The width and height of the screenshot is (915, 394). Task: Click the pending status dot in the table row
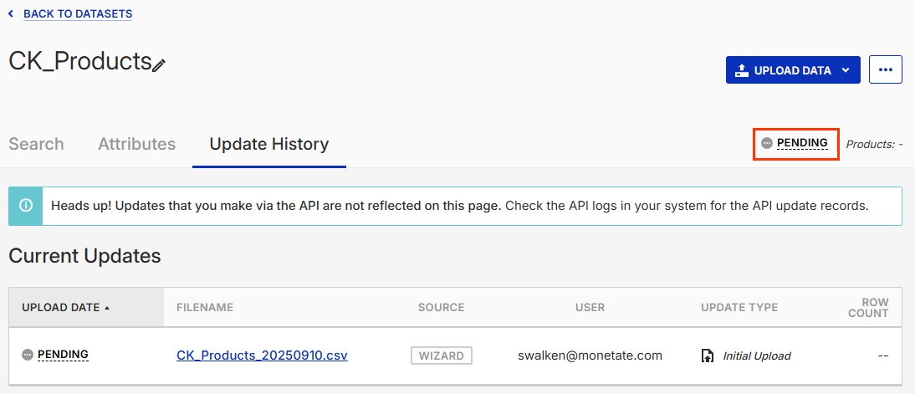(28, 355)
